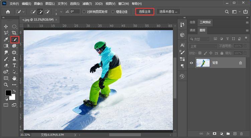This screenshot has width=251, height=138.
Task: Open the brush options dropdown arrow
Action: pos(61,12)
